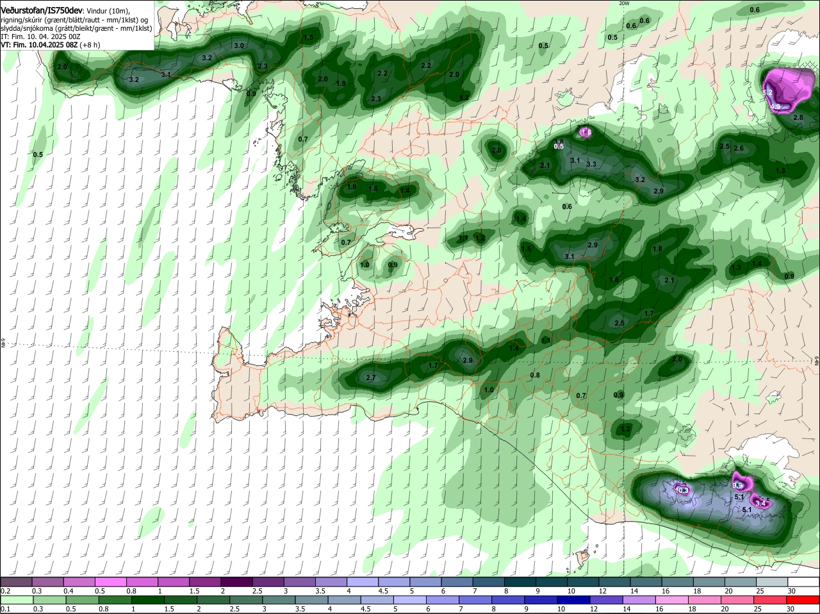This screenshot has width=820, height=614.
Task: Click the deep blue 10 swatch, lower legend row
Action: click(x=574, y=599)
